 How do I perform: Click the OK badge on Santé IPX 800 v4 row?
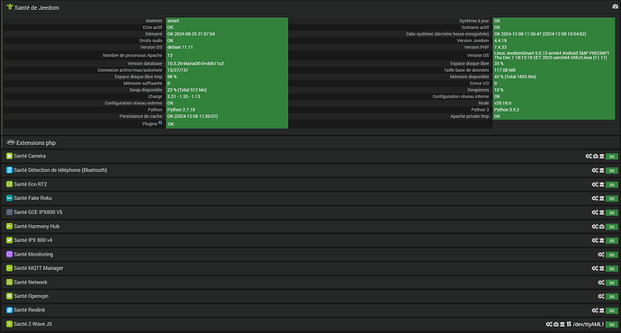(612, 240)
